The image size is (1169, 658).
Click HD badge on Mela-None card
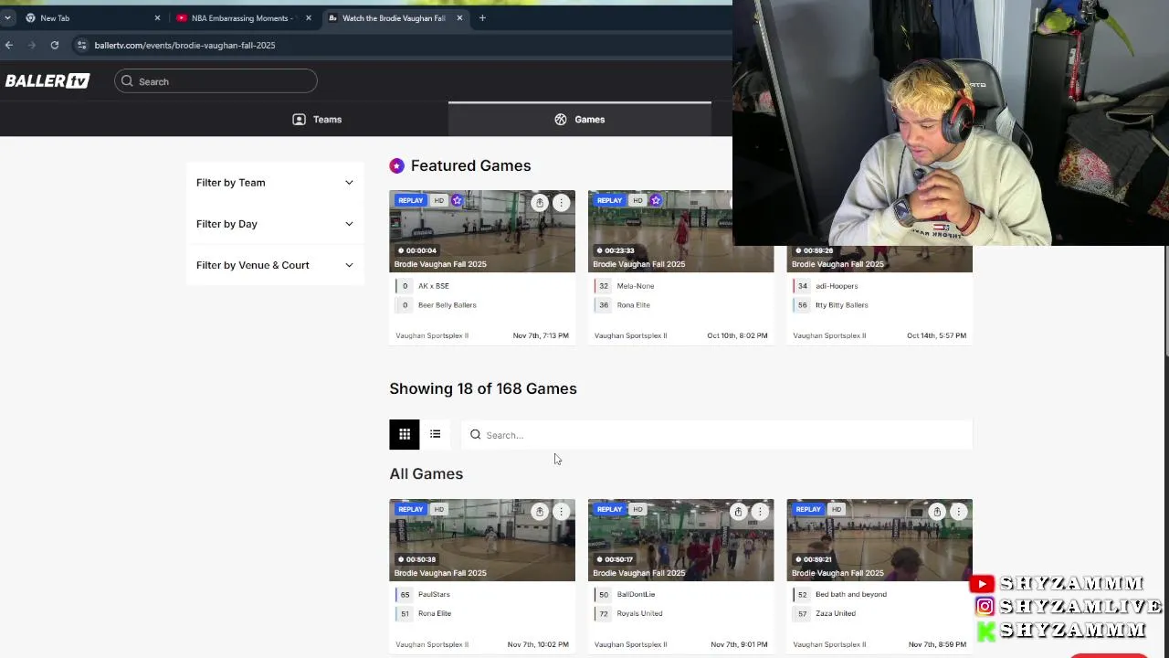(x=637, y=200)
